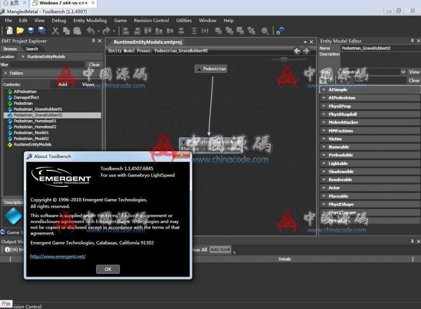
Task: Click the Redo arrow icon
Action: coord(106,31)
